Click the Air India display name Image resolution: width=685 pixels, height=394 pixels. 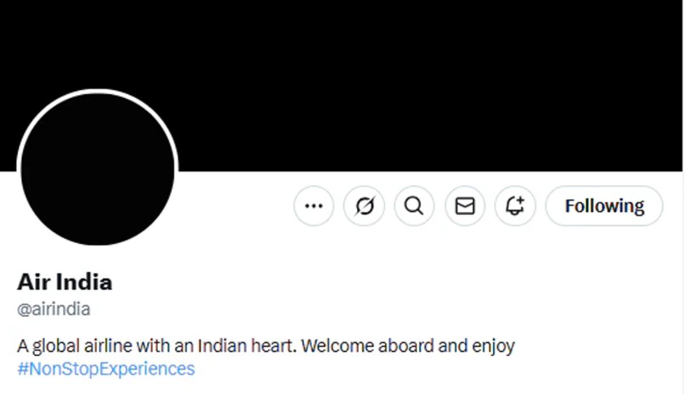click(x=65, y=282)
